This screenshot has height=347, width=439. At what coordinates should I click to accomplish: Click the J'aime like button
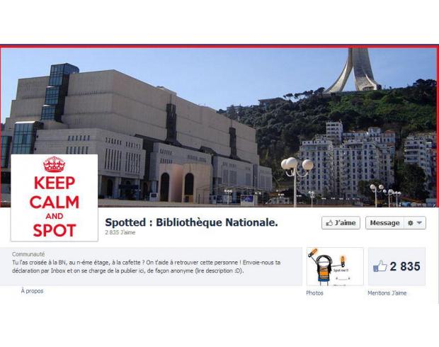tap(341, 223)
